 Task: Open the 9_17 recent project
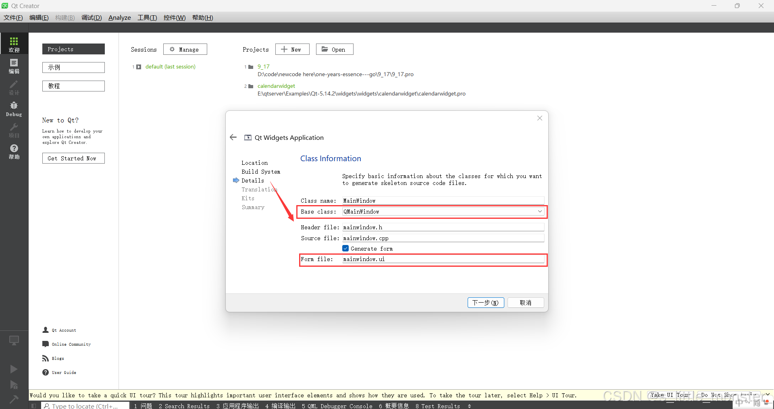(x=264, y=67)
